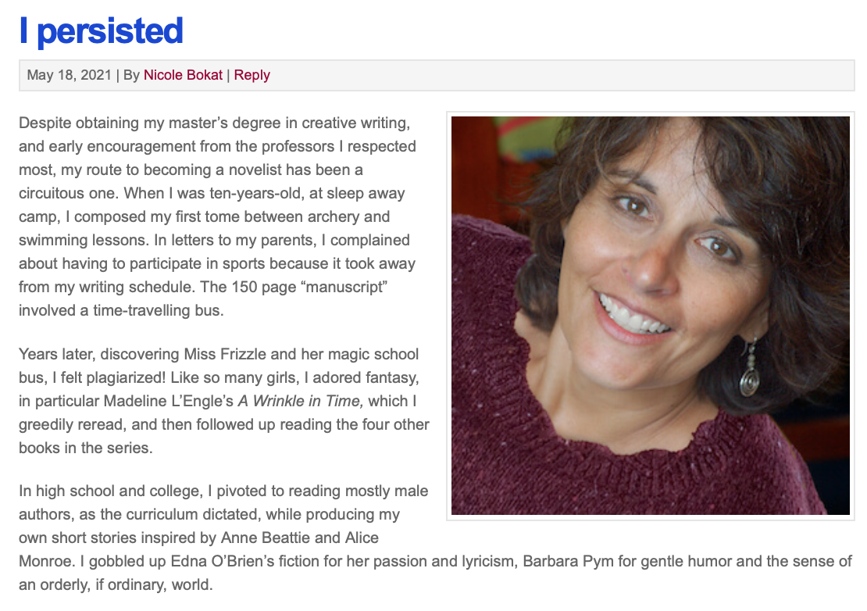Click the name "Barbara Pym" in text

point(569,561)
